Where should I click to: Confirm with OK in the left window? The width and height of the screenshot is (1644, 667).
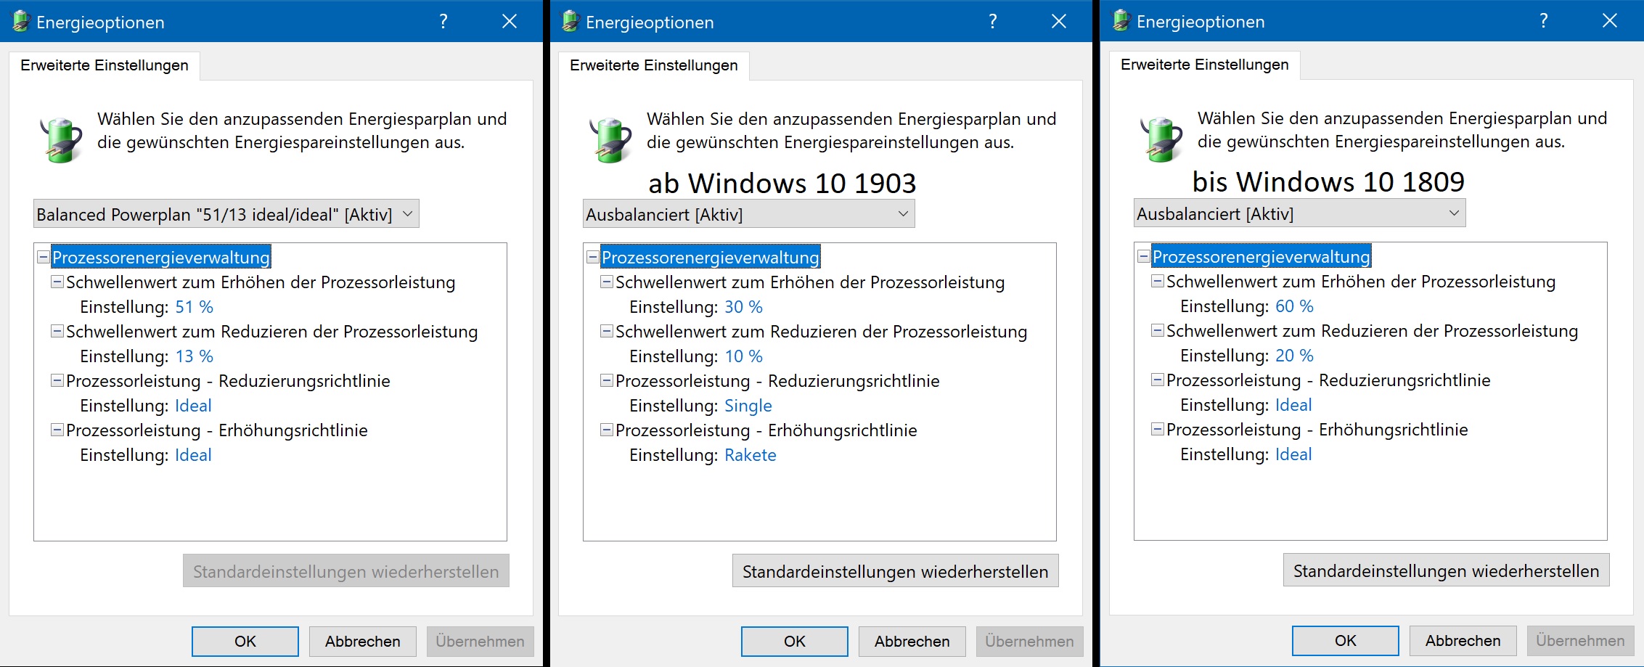[245, 642]
